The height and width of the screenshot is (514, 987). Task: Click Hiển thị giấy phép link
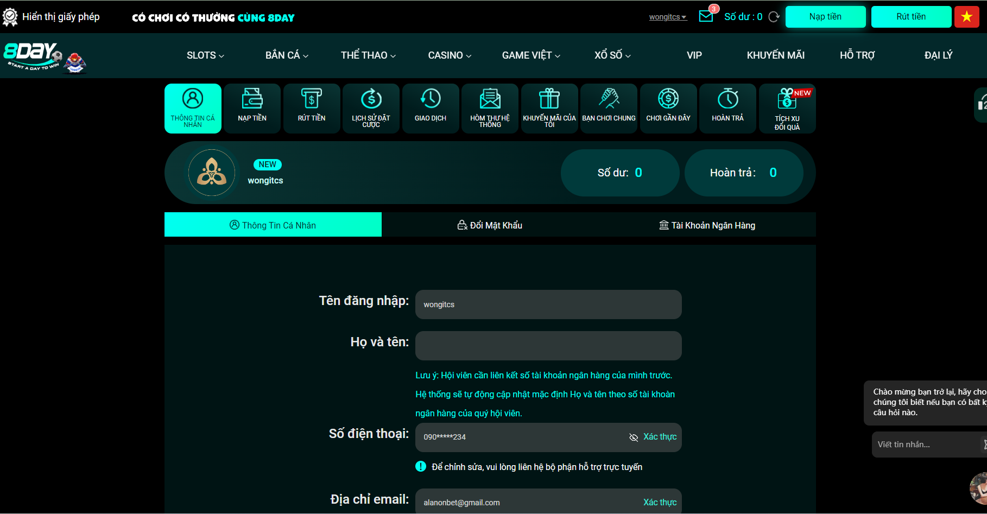click(61, 17)
